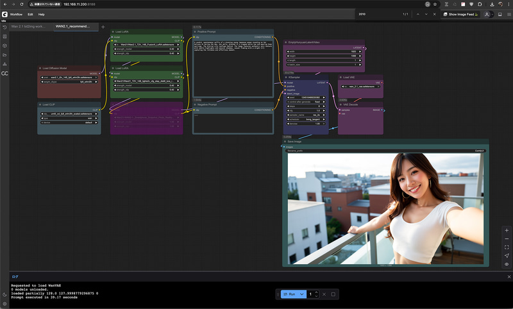Viewport: 513px width, 309px height.
Task: Cancel current run with X icon
Action: click(324, 294)
